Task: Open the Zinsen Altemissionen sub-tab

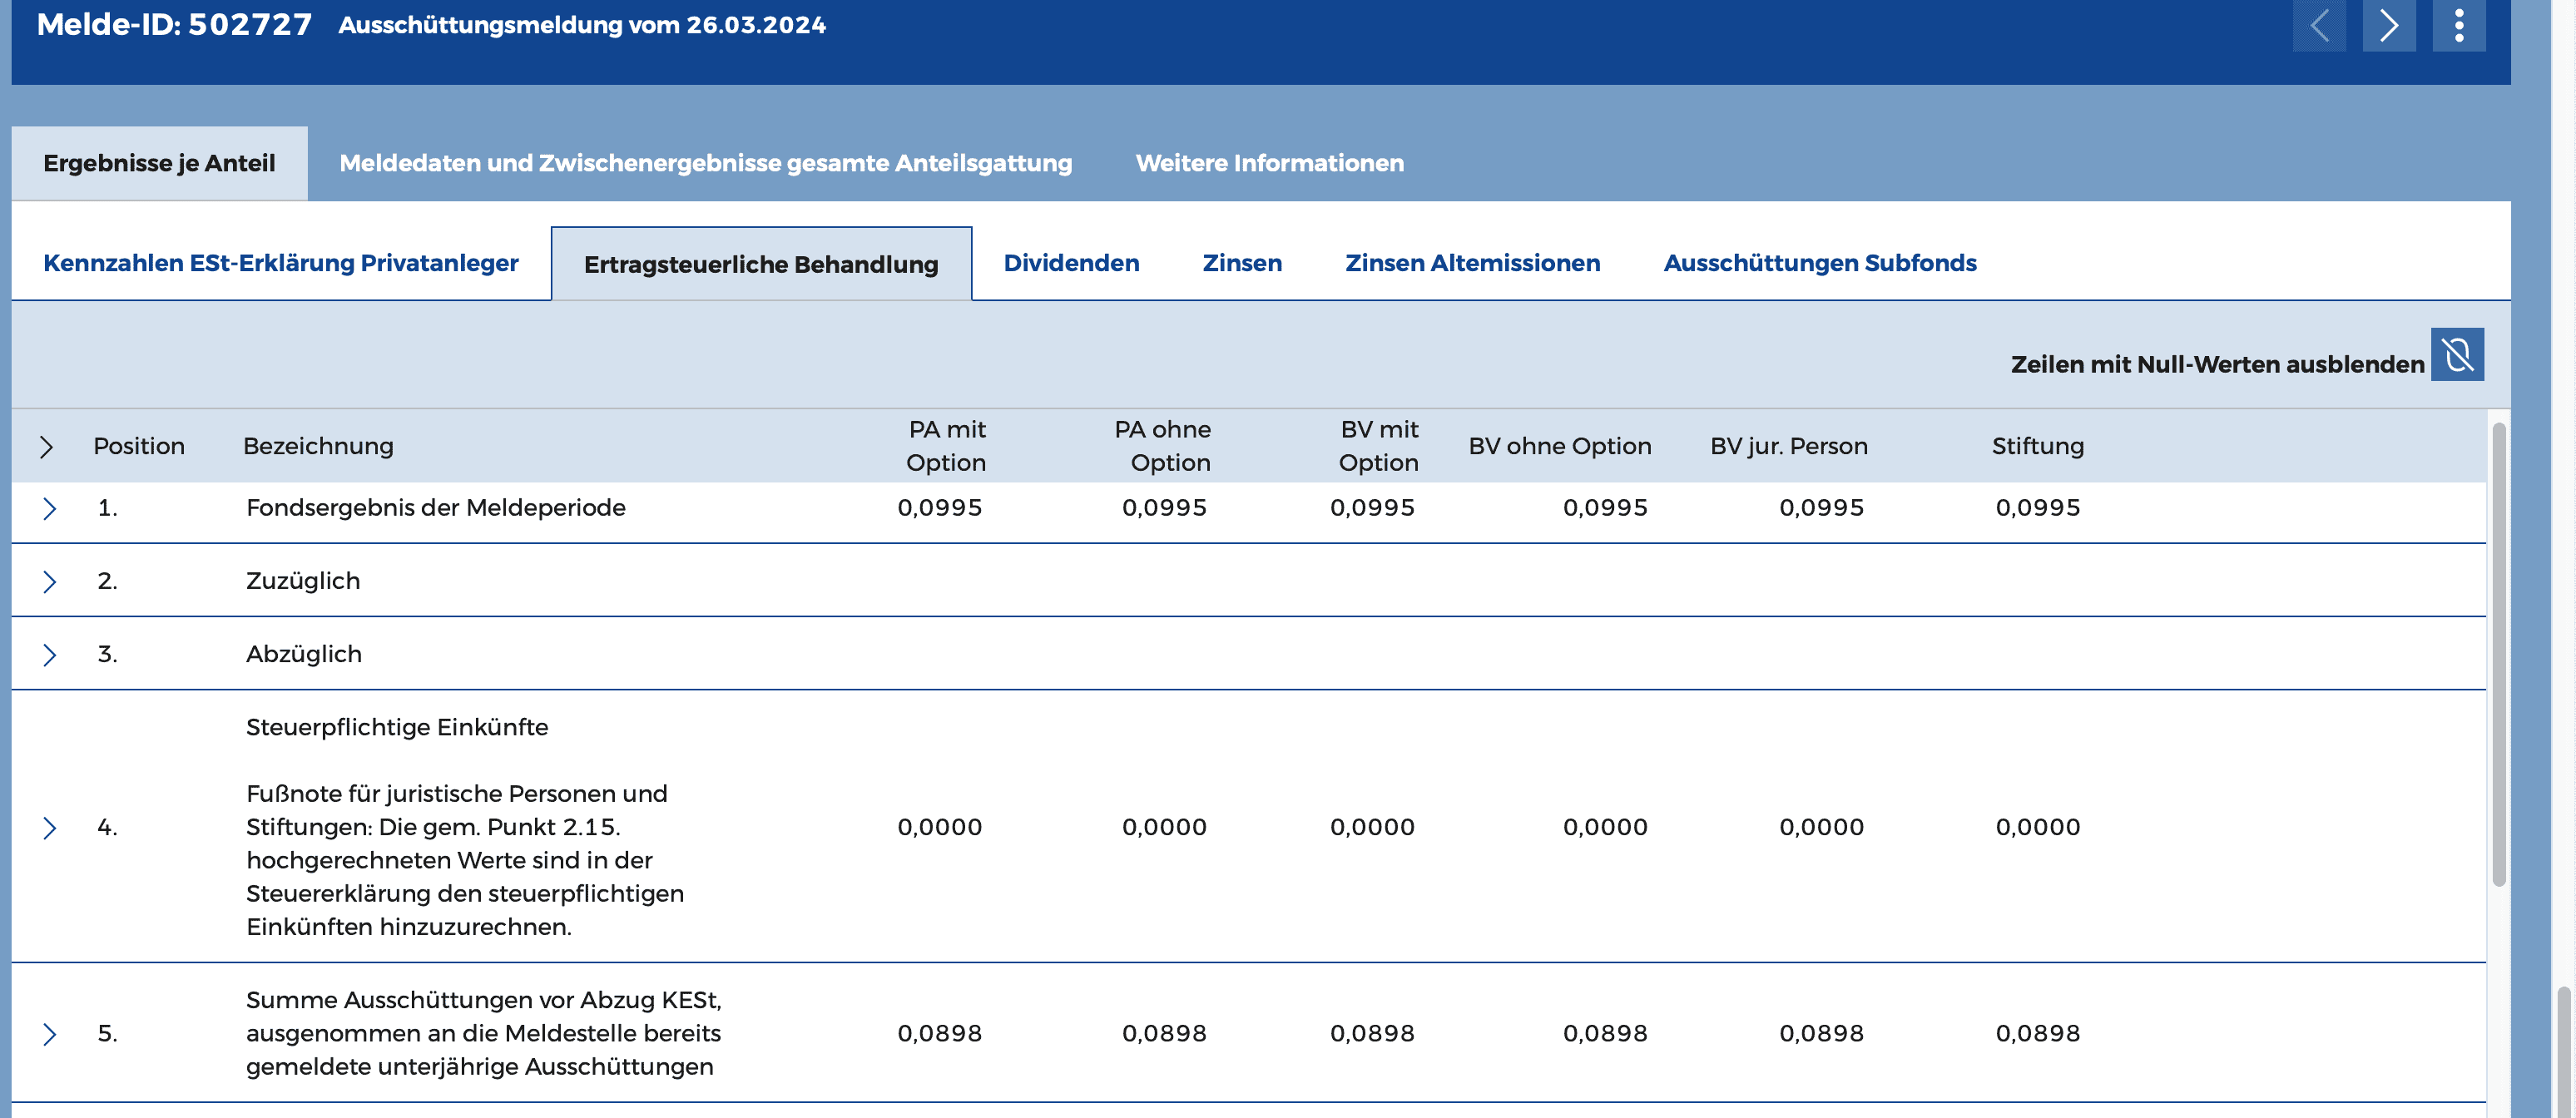Action: pos(1472,263)
